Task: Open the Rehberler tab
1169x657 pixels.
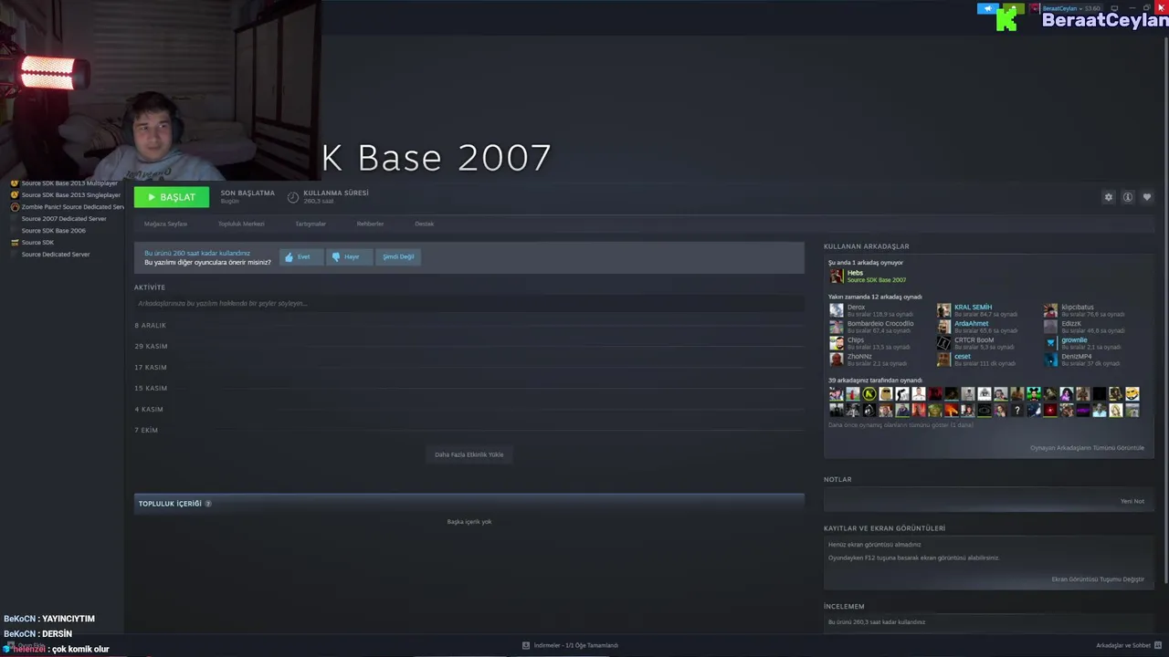Action: pyautogui.click(x=370, y=224)
